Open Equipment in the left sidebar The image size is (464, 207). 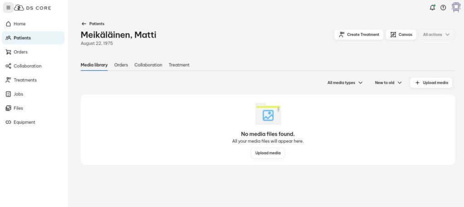tap(24, 122)
